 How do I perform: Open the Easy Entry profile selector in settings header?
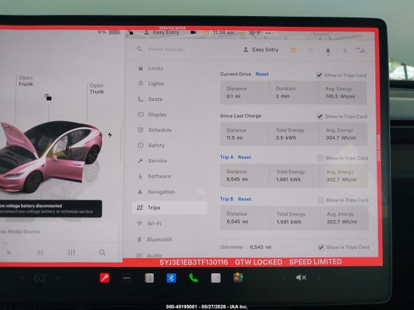click(x=261, y=50)
